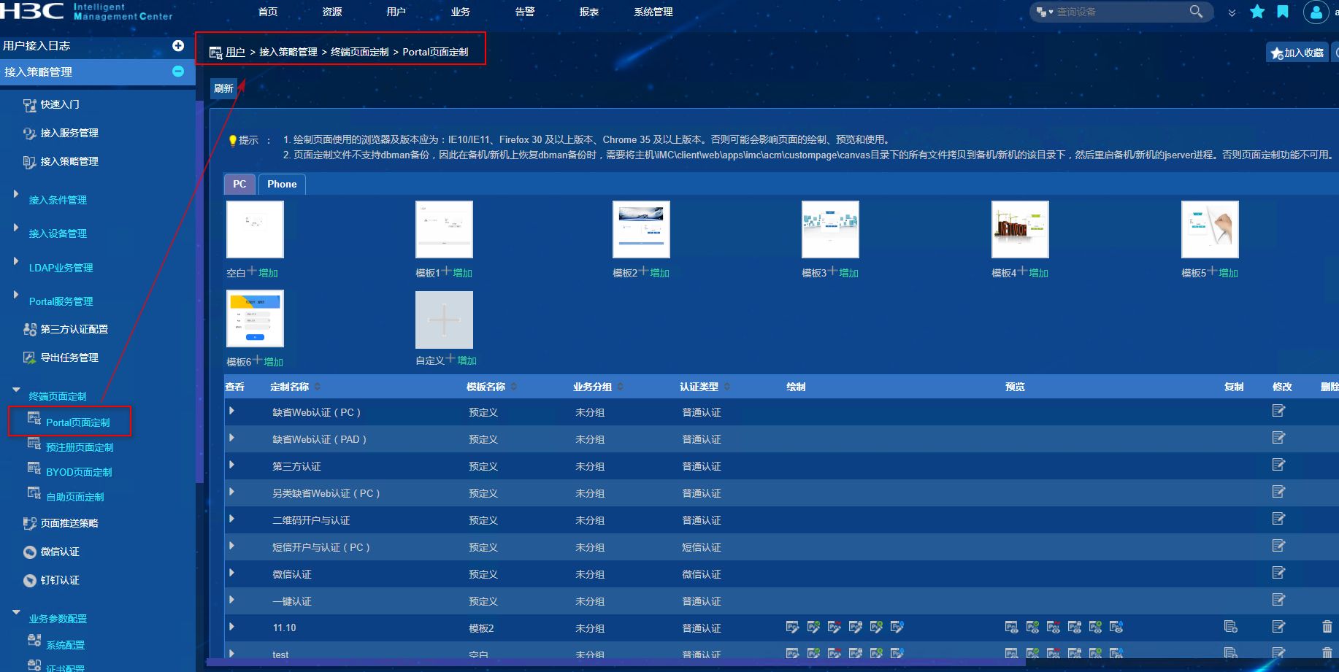The width and height of the screenshot is (1339, 672).
Task: Click the horizontal scrollbar below the table
Action: coord(616,662)
